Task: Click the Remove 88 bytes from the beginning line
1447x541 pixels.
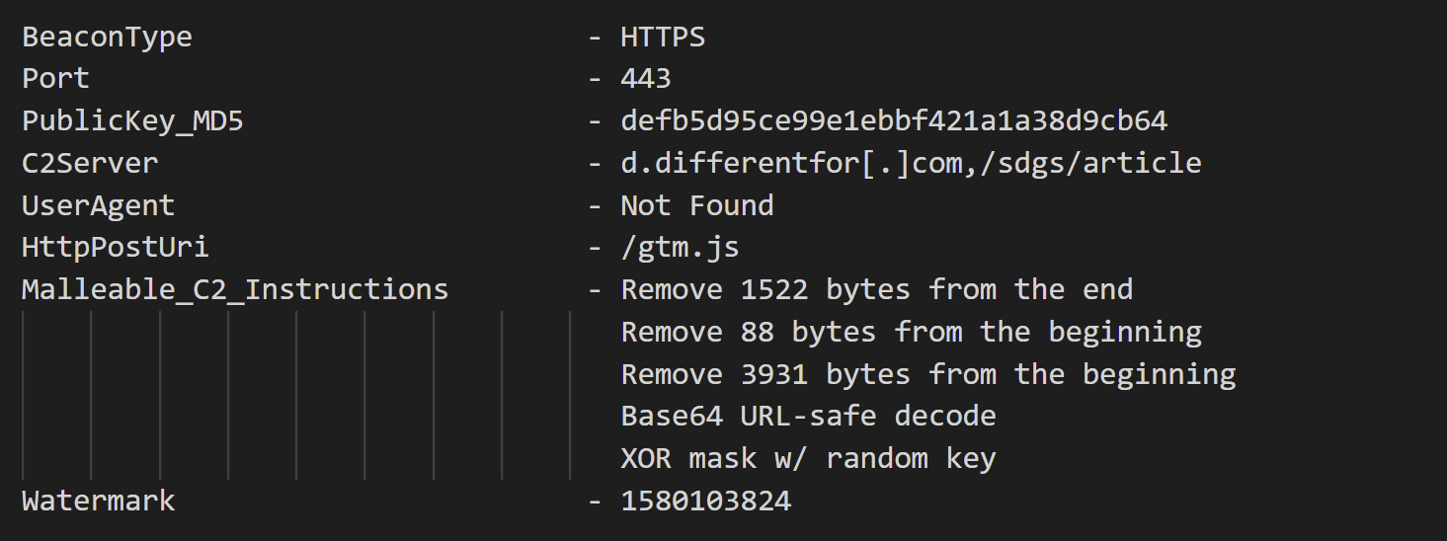Action: click(912, 332)
